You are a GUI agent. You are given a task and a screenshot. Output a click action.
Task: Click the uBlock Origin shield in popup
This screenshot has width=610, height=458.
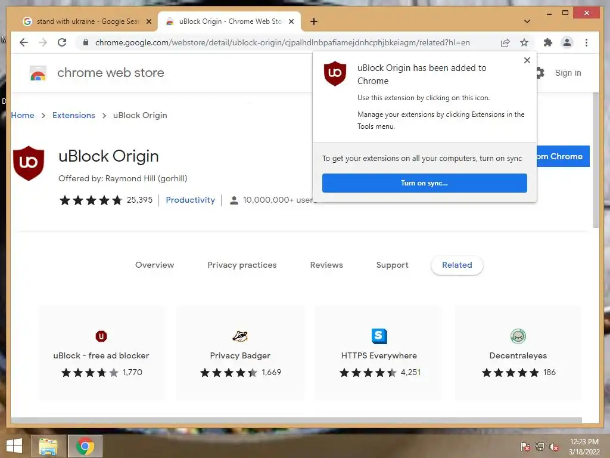coord(335,73)
